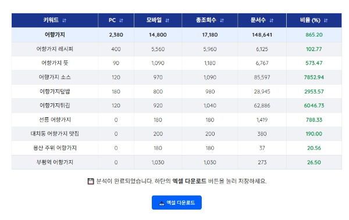The height and width of the screenshot is (220, 349).
Task: Select keyword 어향가지 소스
Action: coord(55,77)
